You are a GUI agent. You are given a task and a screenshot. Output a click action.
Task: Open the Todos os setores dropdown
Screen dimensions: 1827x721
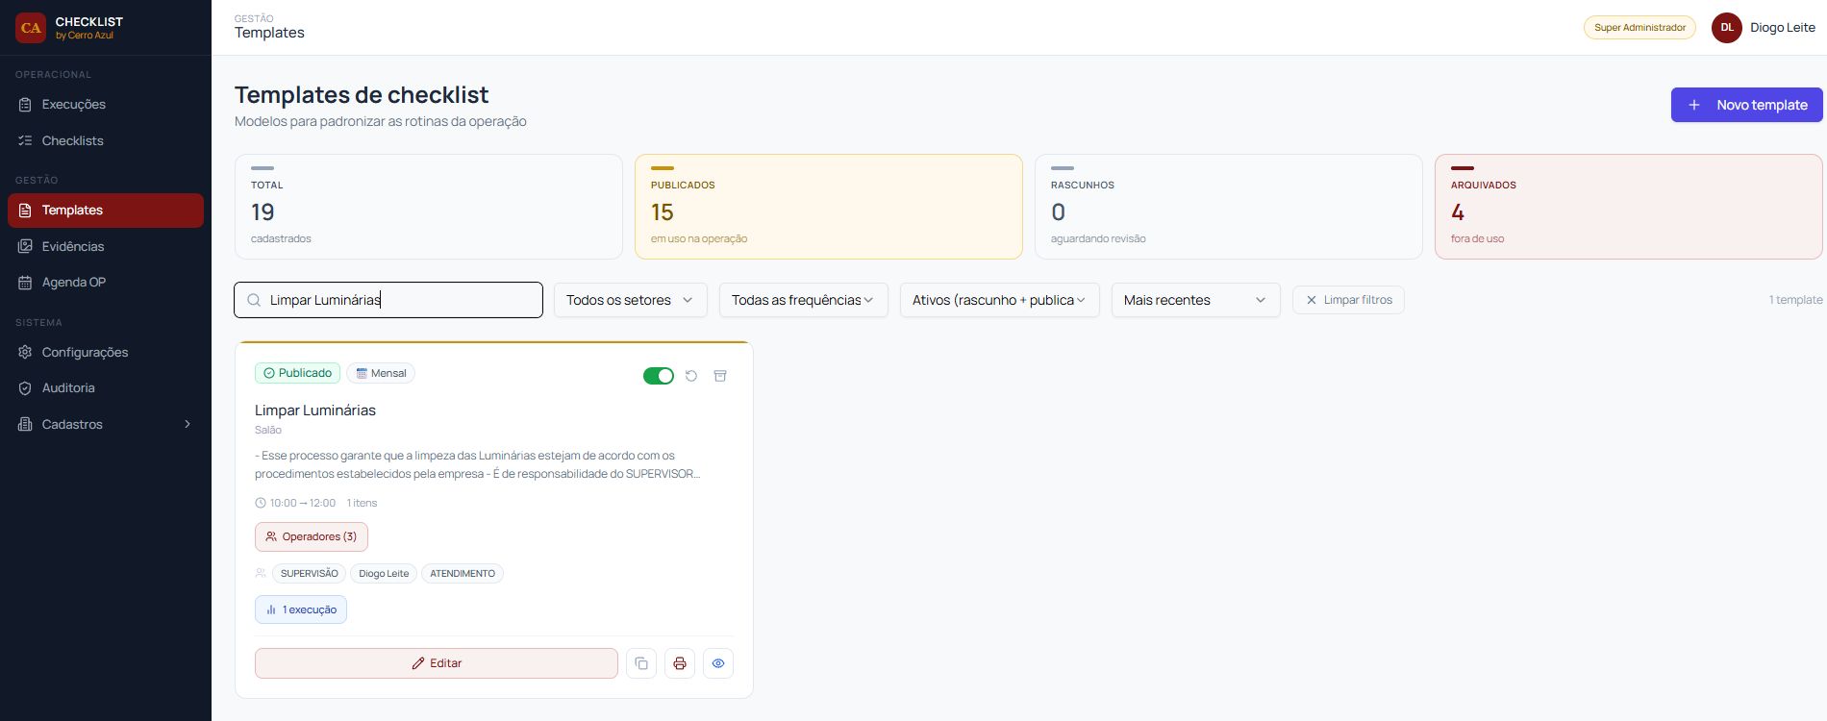631,300
